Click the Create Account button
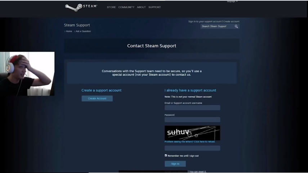This screenshot has width=308, height=173. pos(97,98)
